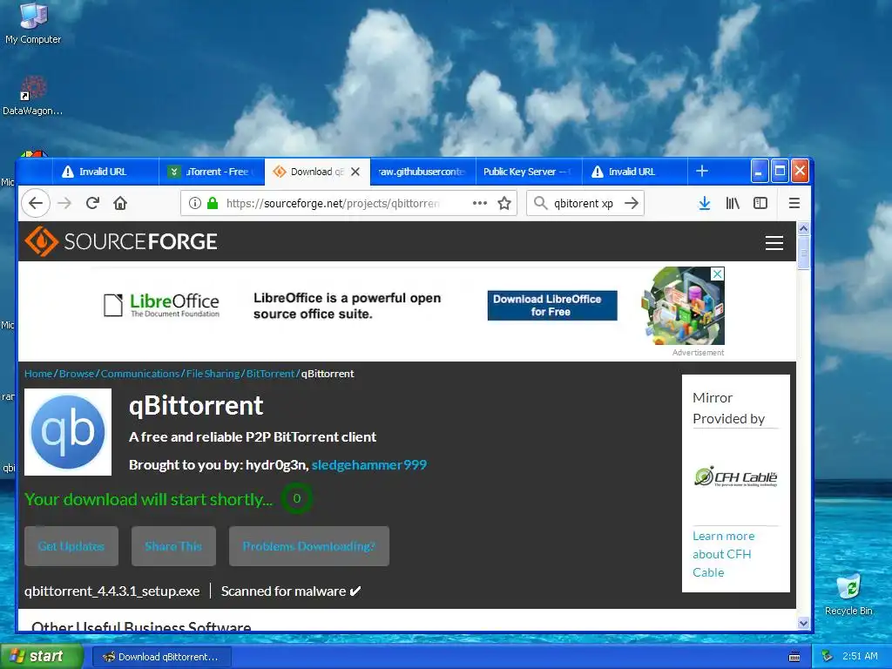Bookmark this page with the star
892x669 pixels.
click(x=504, y=203)
